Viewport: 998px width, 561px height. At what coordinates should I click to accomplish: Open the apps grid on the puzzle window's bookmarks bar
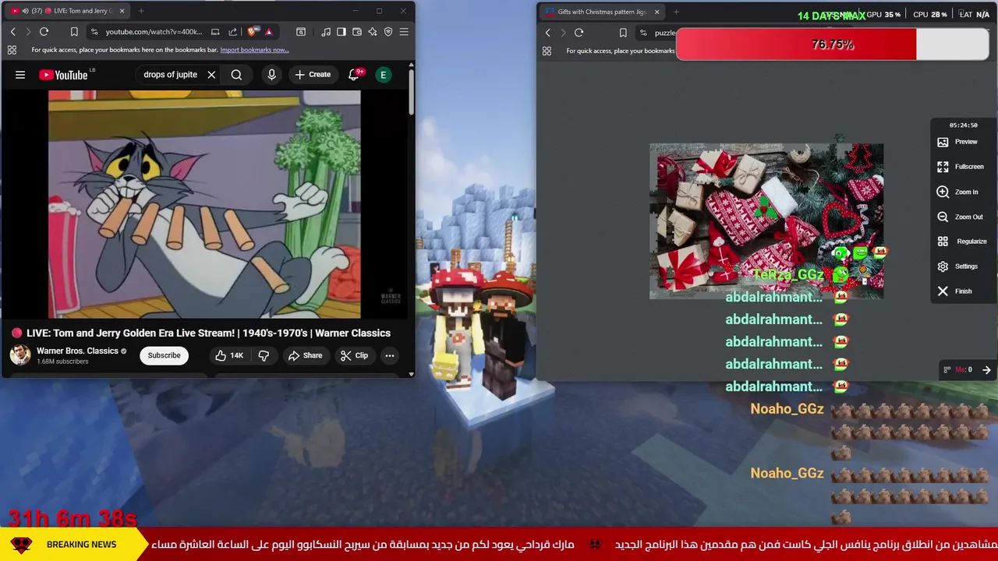tap(547, 51)
